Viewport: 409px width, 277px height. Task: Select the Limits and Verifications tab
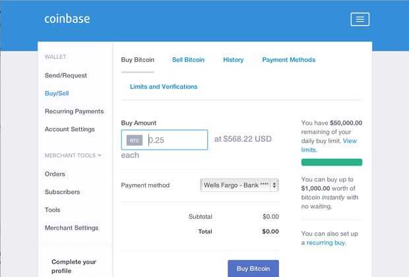[164, 86]
